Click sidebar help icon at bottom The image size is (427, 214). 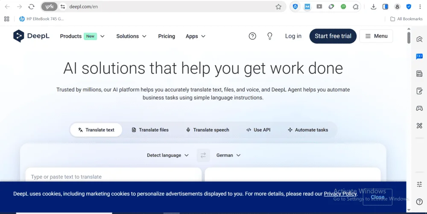(419, 202)
